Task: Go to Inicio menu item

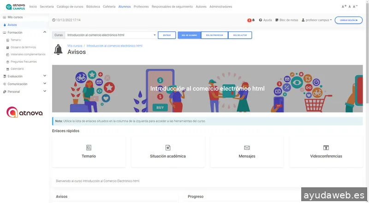Action: coord(33,6)
